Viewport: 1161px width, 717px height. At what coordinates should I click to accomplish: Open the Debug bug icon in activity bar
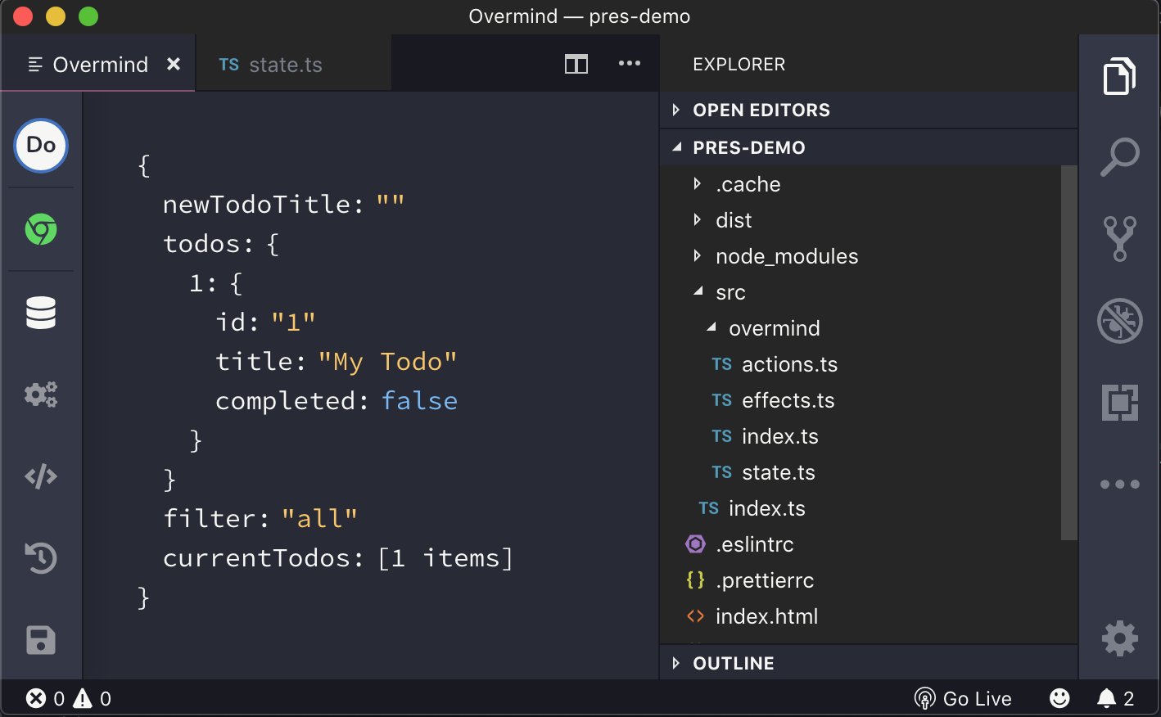(x=1119, y=320)
